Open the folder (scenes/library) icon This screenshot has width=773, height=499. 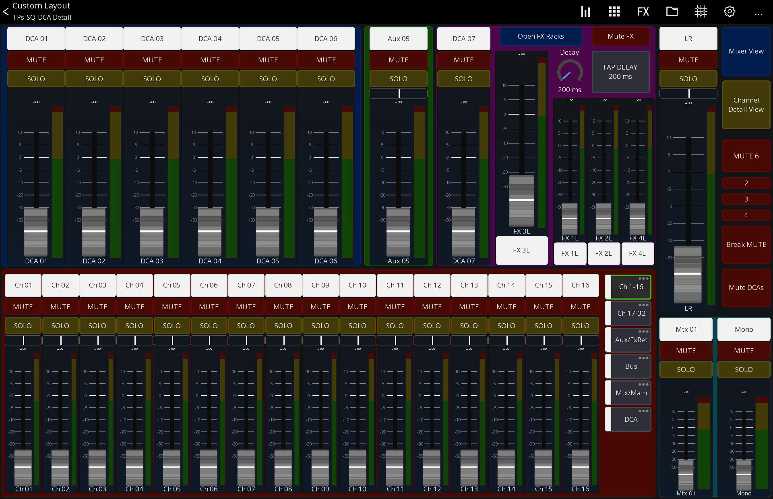coord(672,12)
